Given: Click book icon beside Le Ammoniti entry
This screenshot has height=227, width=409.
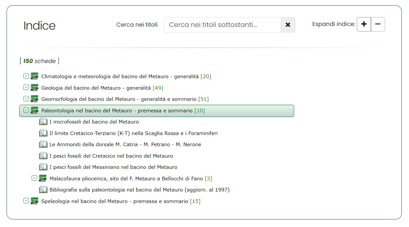Looking at the screenshot, I should [x=43, y=145].
